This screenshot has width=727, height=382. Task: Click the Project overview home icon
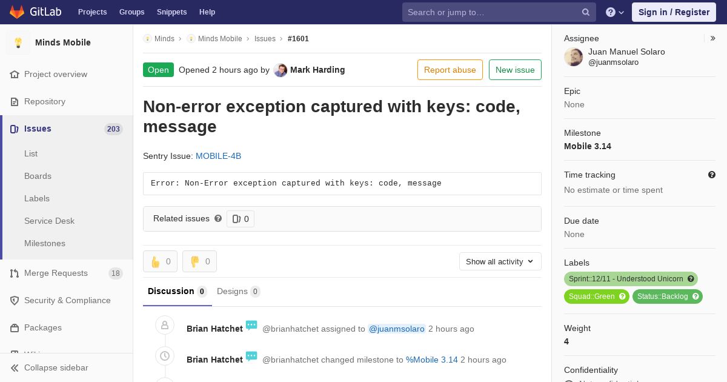click(x=15, y=74)
